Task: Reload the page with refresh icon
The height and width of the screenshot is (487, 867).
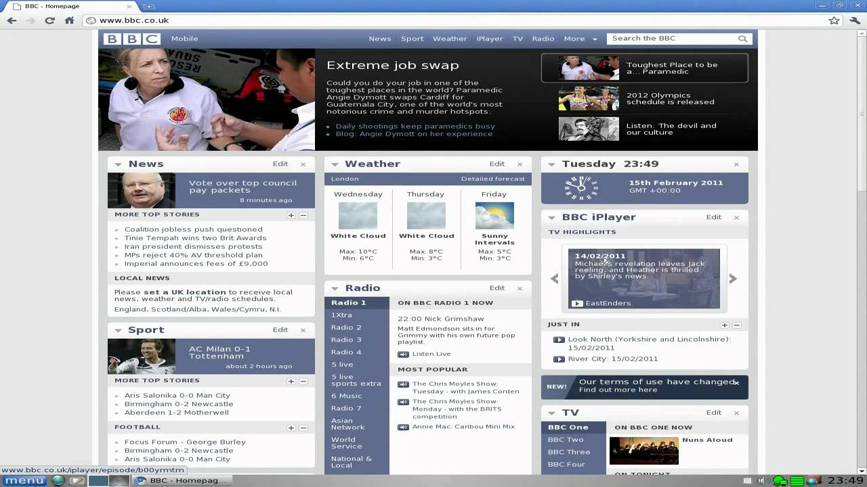Action: coord(49,20)
